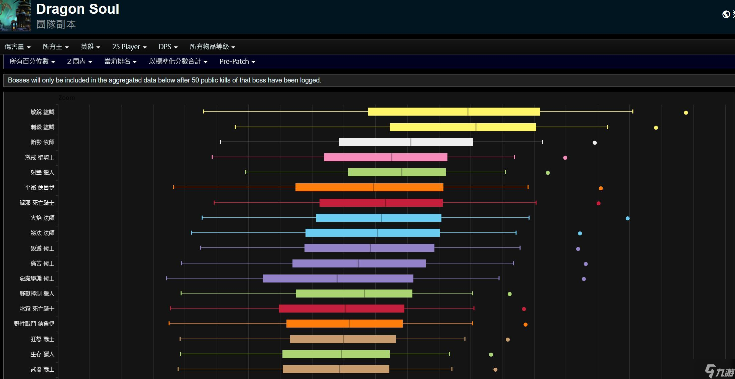Open the 以標準化分數合計 aggregation dropdown
The width and height of the screenshot is (735, 379).
pyautogui.click(x=178, y=61)
